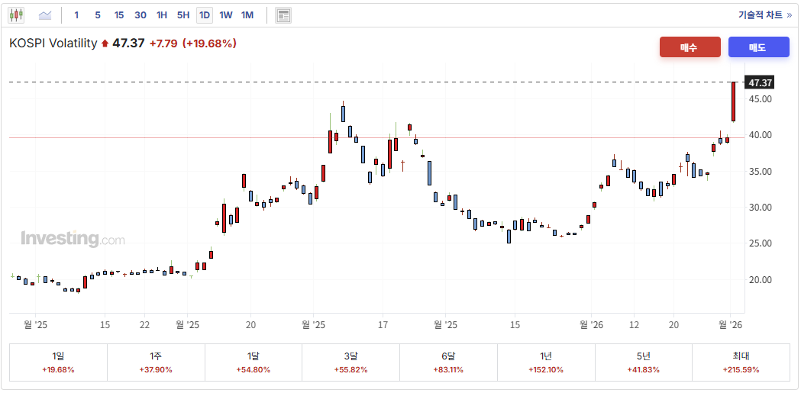This screenshot has height=393, width=801.
Task: Switch to the area line chart icon
Action: [x=45, y=15]
